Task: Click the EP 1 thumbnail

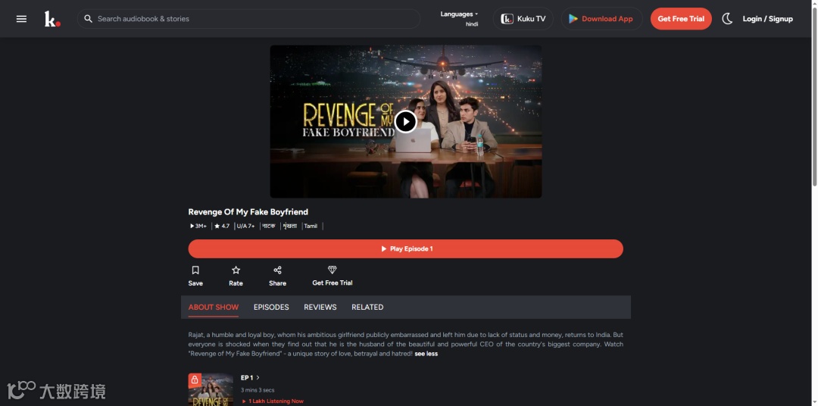Action: pos(211,390)
